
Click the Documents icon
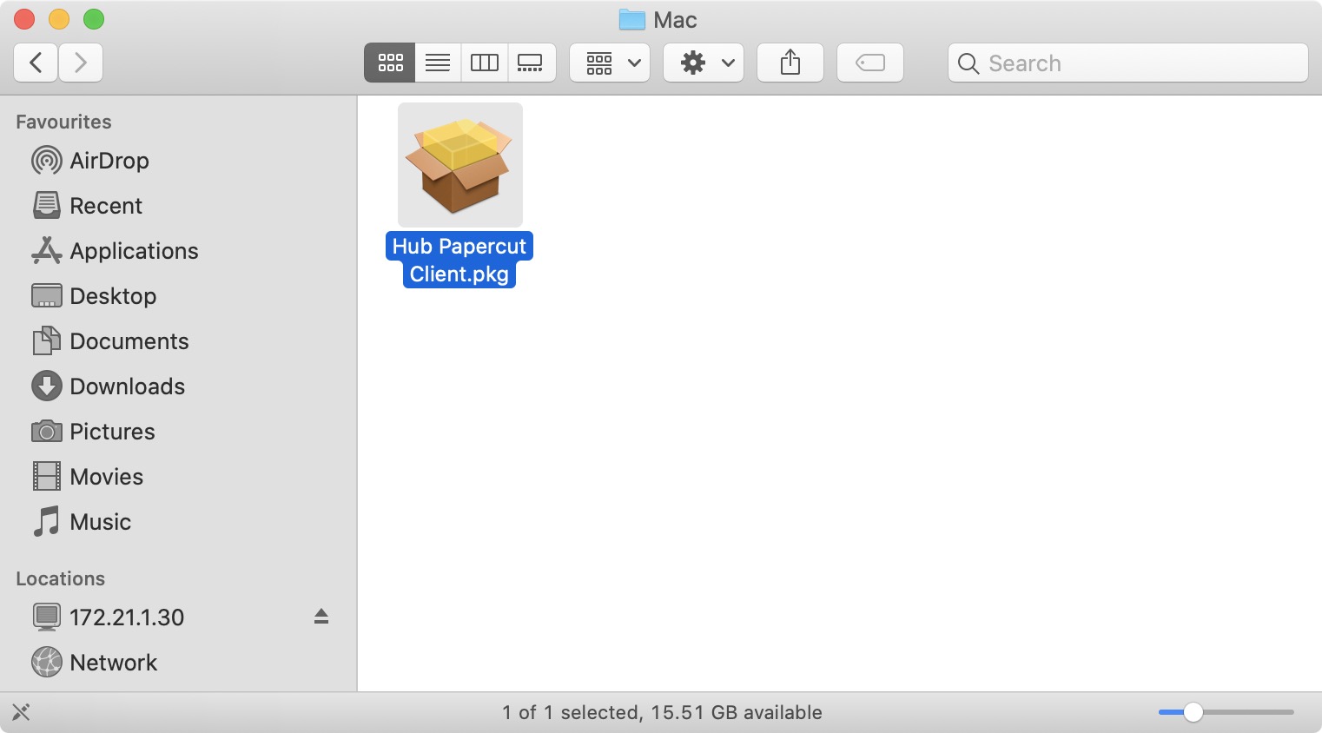(x=47, y=341)
